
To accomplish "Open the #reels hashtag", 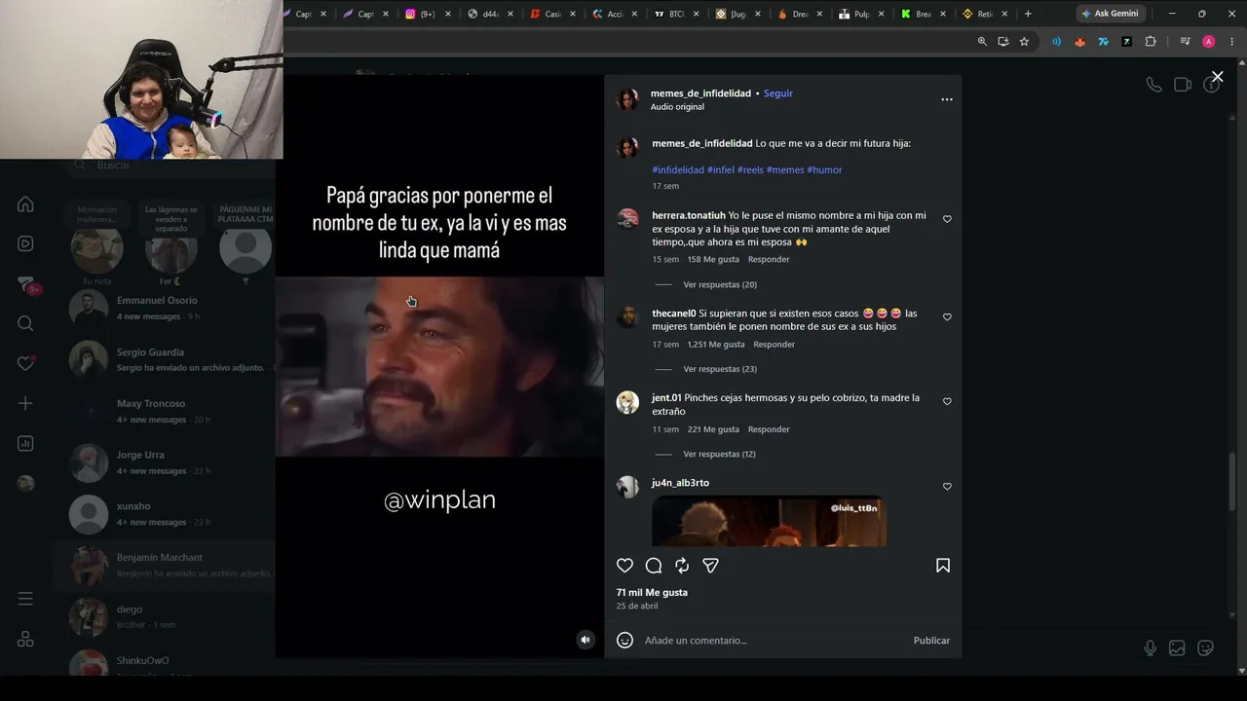I will 750,170.
